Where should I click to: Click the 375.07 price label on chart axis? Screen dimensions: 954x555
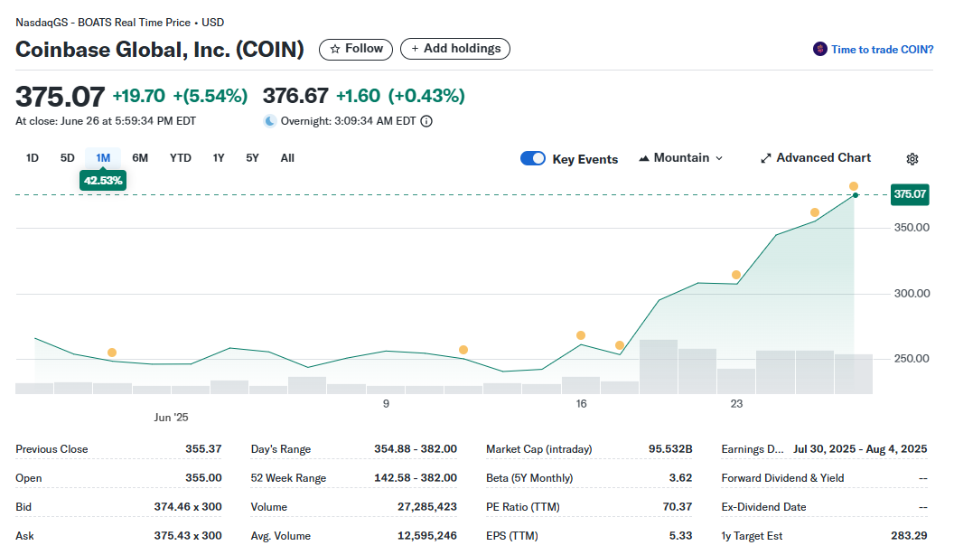(910, 194)
